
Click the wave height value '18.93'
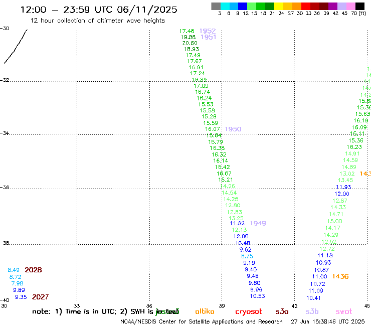coord(192,49)
